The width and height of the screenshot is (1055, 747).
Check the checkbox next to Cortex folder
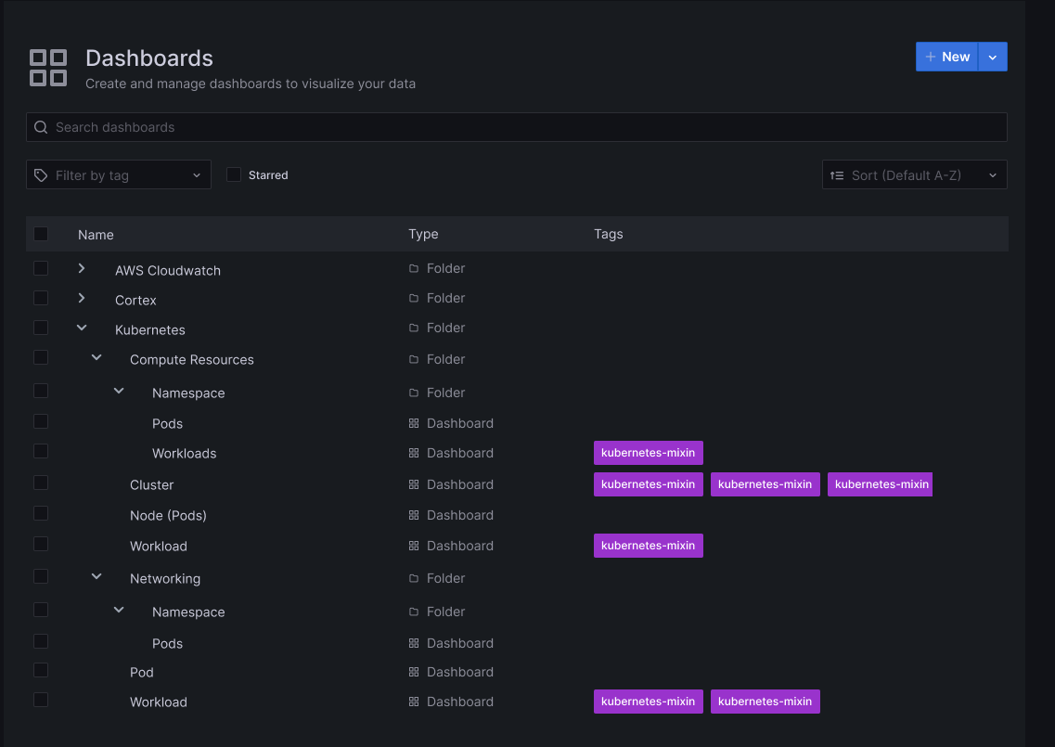[40, 299]
